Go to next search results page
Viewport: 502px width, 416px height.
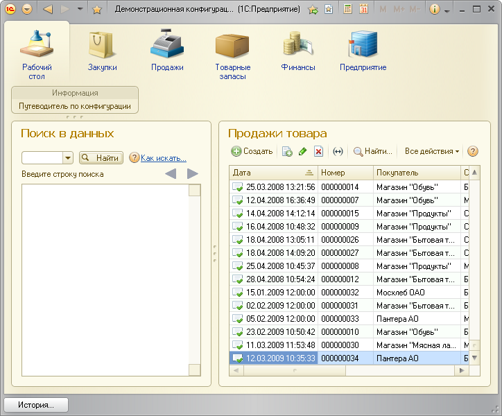click(x=193, y=174)
